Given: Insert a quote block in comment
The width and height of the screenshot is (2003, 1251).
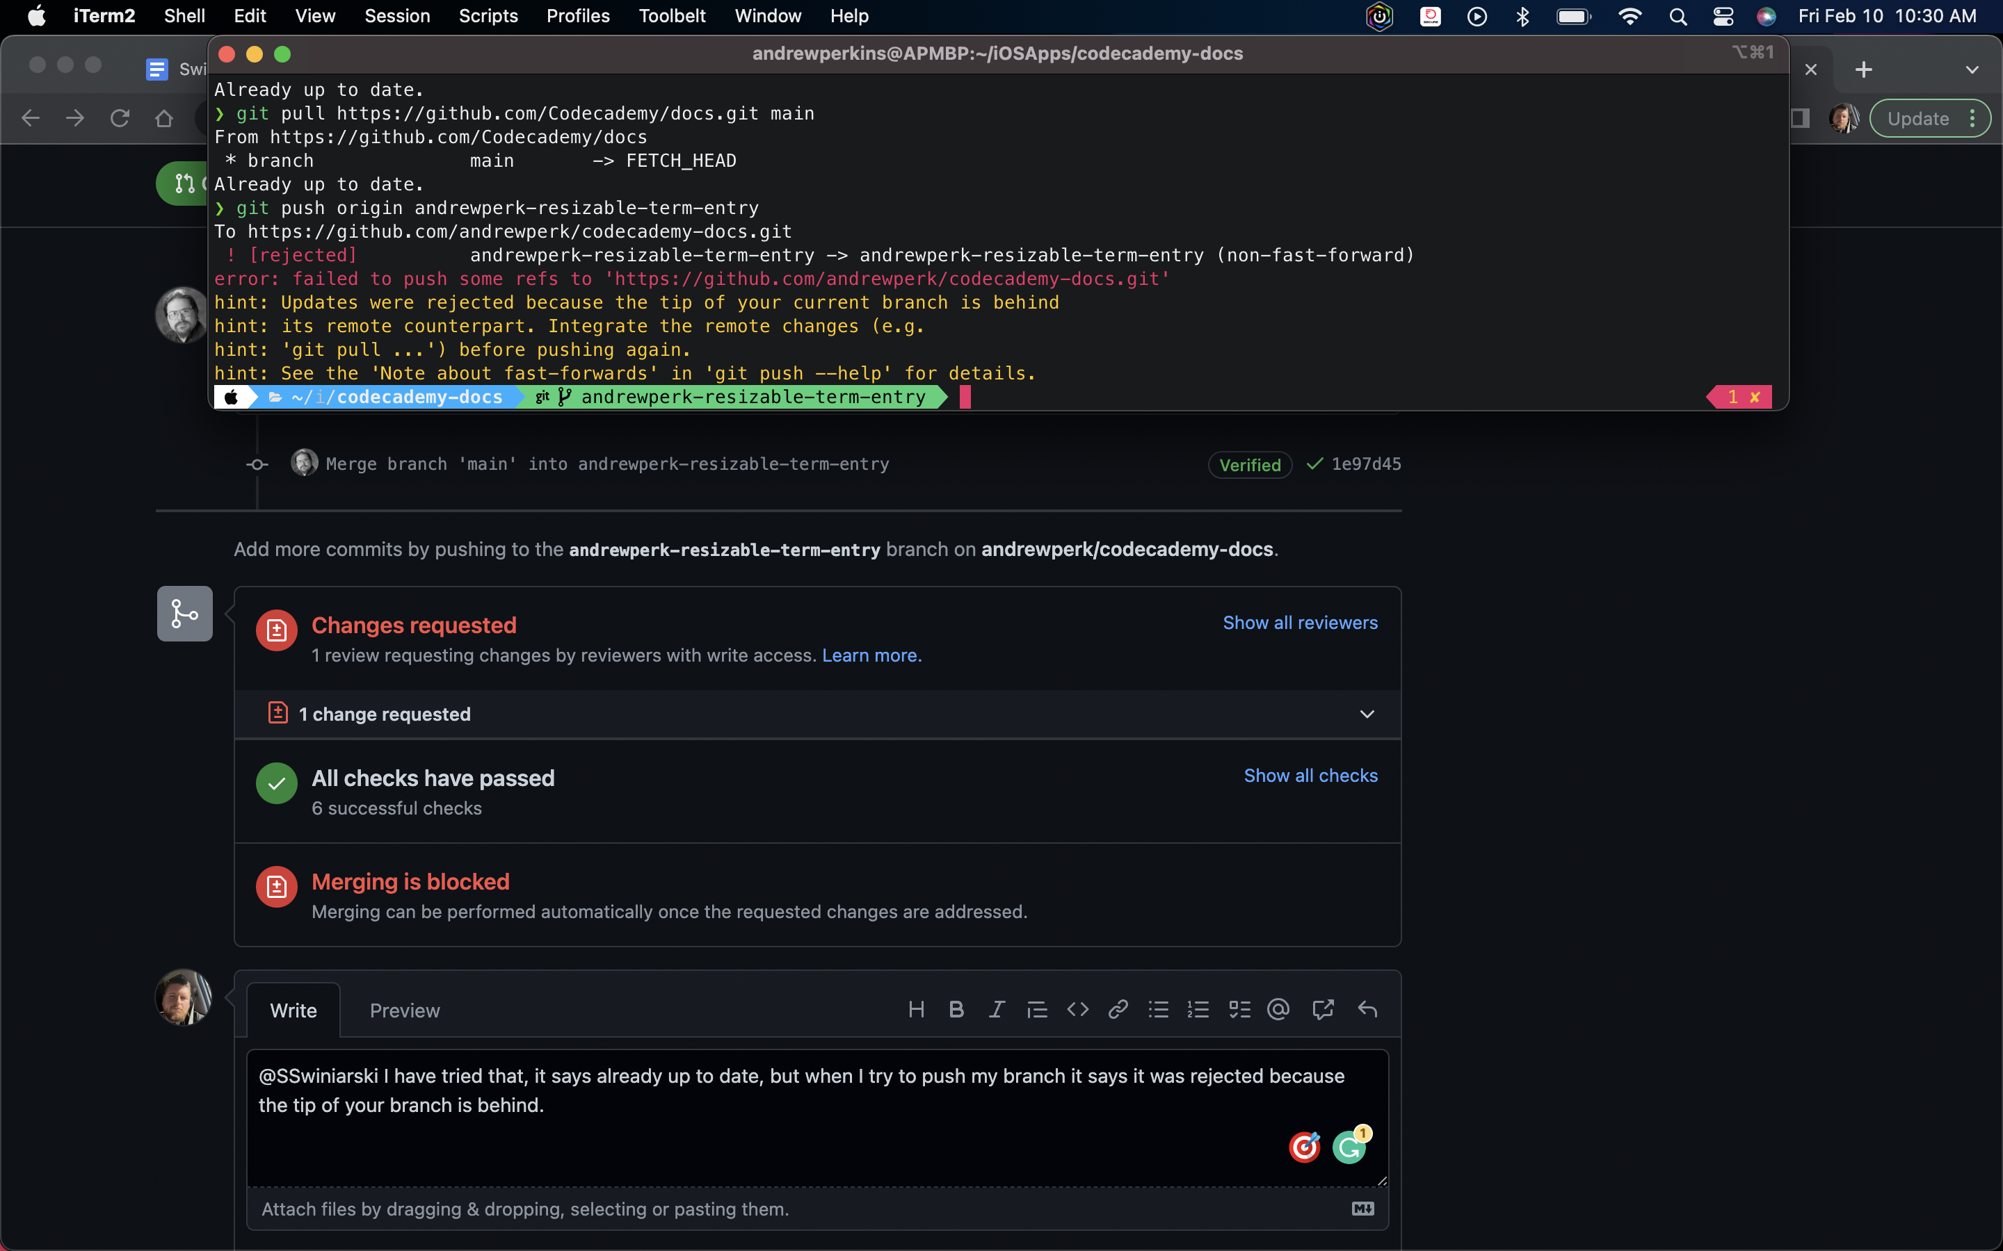Looking at the screenshot, I should tap(1037, 1009).
